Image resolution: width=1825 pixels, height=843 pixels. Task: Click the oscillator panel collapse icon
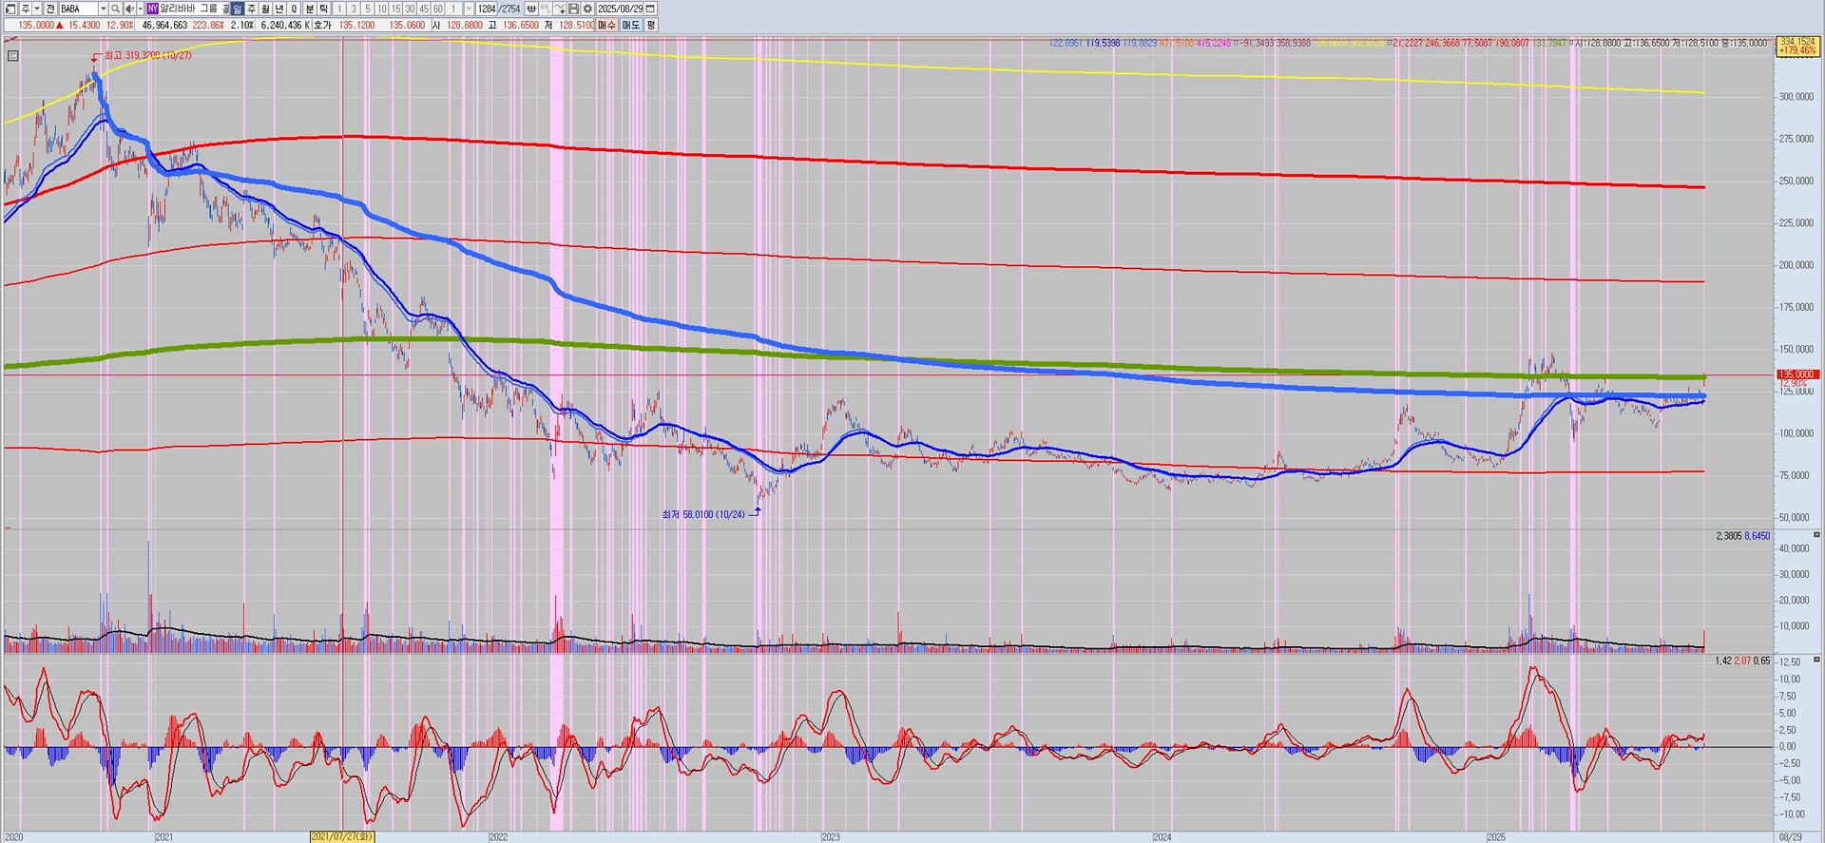click(x=1816, y=660)
